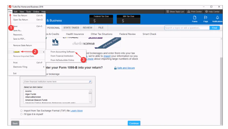Select I'll type it in myself option

[21, 114]
